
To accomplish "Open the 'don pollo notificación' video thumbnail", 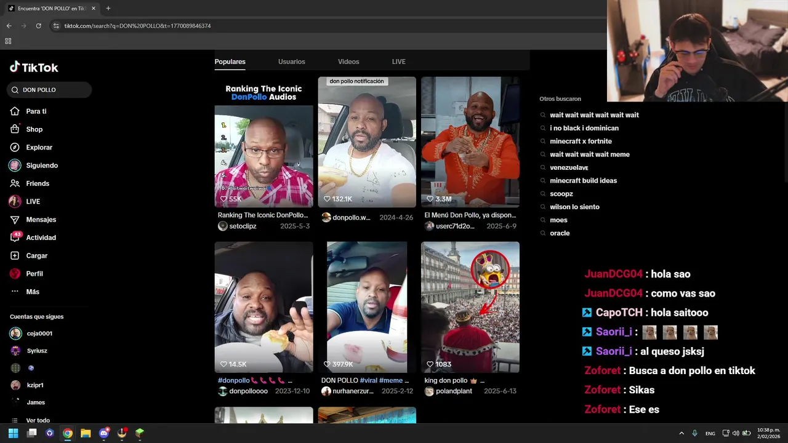I will pyautogui.click(x=367, y=142).
